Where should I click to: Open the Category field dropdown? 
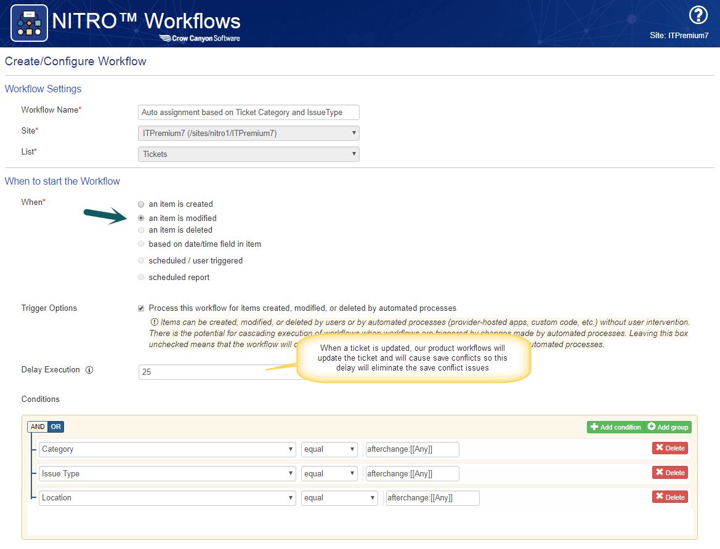pyautogui.click(x=167, y=449)
